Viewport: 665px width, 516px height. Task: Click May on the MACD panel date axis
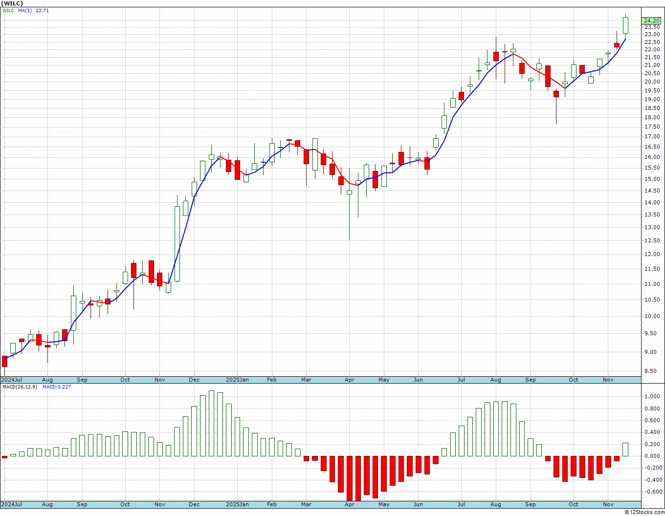384,504
